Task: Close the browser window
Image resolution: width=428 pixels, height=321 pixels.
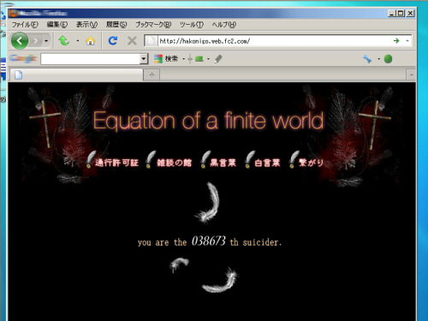Action: point(410,13)
